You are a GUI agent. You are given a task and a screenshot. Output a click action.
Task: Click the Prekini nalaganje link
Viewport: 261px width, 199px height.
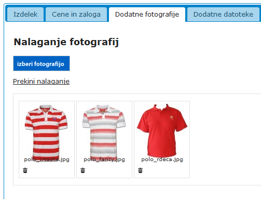click(41, 81)
